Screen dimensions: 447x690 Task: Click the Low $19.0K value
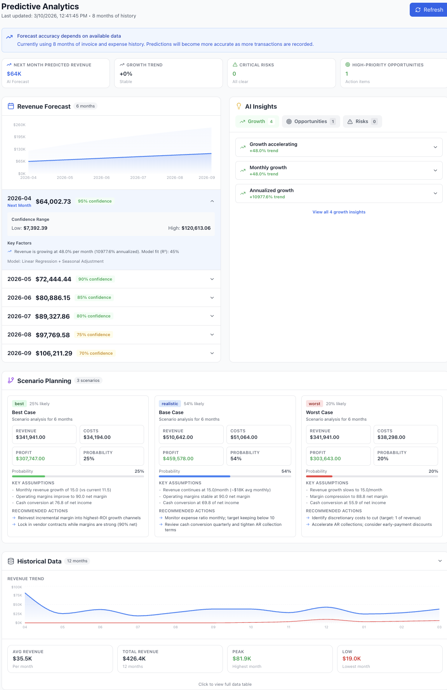(352, 659)
